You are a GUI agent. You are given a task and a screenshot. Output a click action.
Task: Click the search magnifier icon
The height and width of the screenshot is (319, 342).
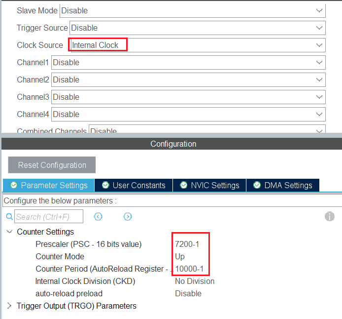coord(9,217)
